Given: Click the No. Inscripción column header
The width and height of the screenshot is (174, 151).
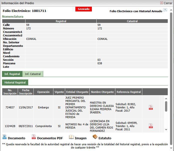Looking at the screenshot, I should [10, 92].
